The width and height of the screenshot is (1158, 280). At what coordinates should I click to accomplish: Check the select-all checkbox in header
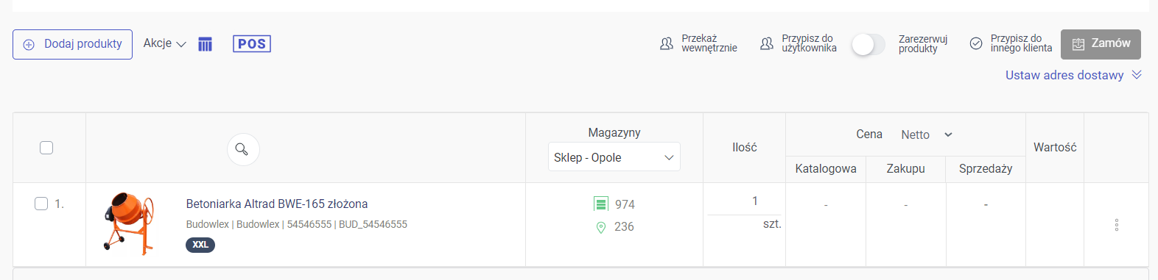(x=46, y=148)
